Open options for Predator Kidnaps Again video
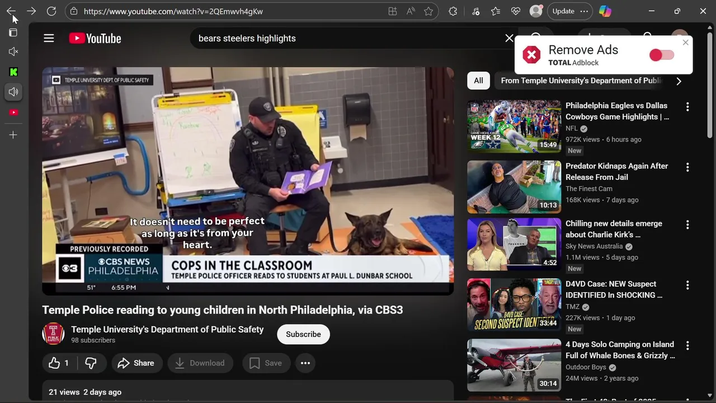Screen dimensions: 716x403 tap(687, 167)
